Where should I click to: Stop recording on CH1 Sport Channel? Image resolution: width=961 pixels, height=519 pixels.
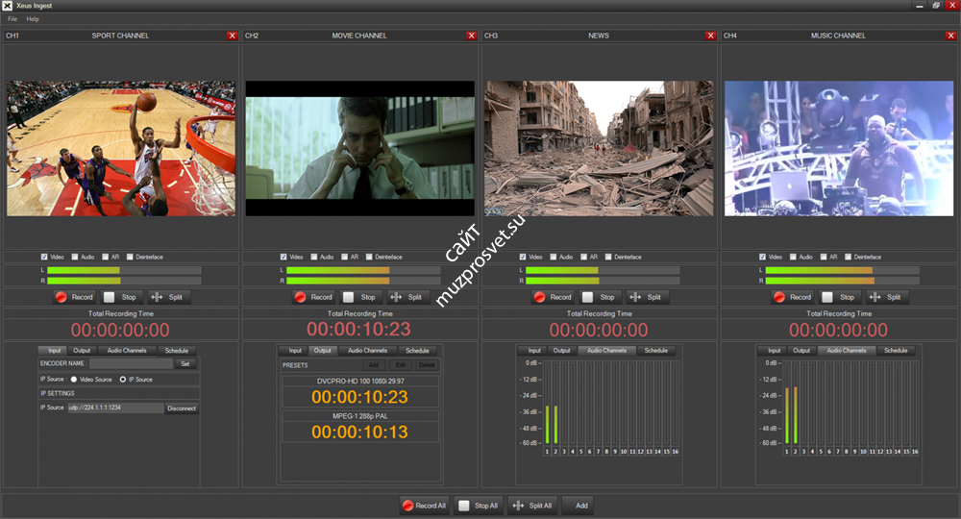[x=120, y=297]
